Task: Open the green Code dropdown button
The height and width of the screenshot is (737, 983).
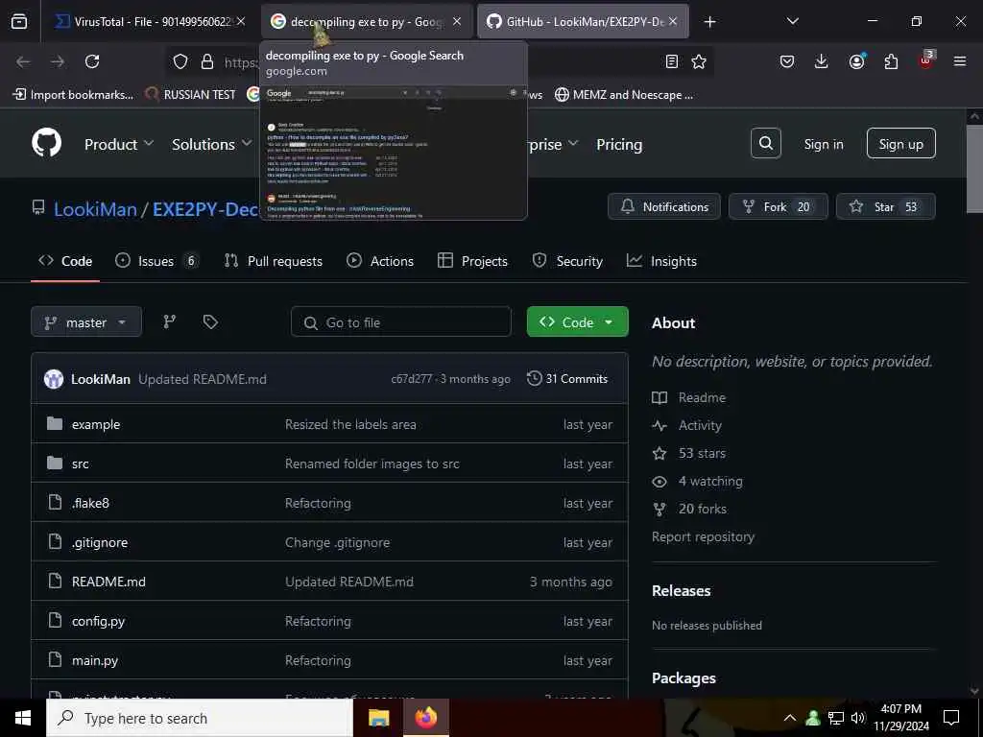Action: click(577, 322)
